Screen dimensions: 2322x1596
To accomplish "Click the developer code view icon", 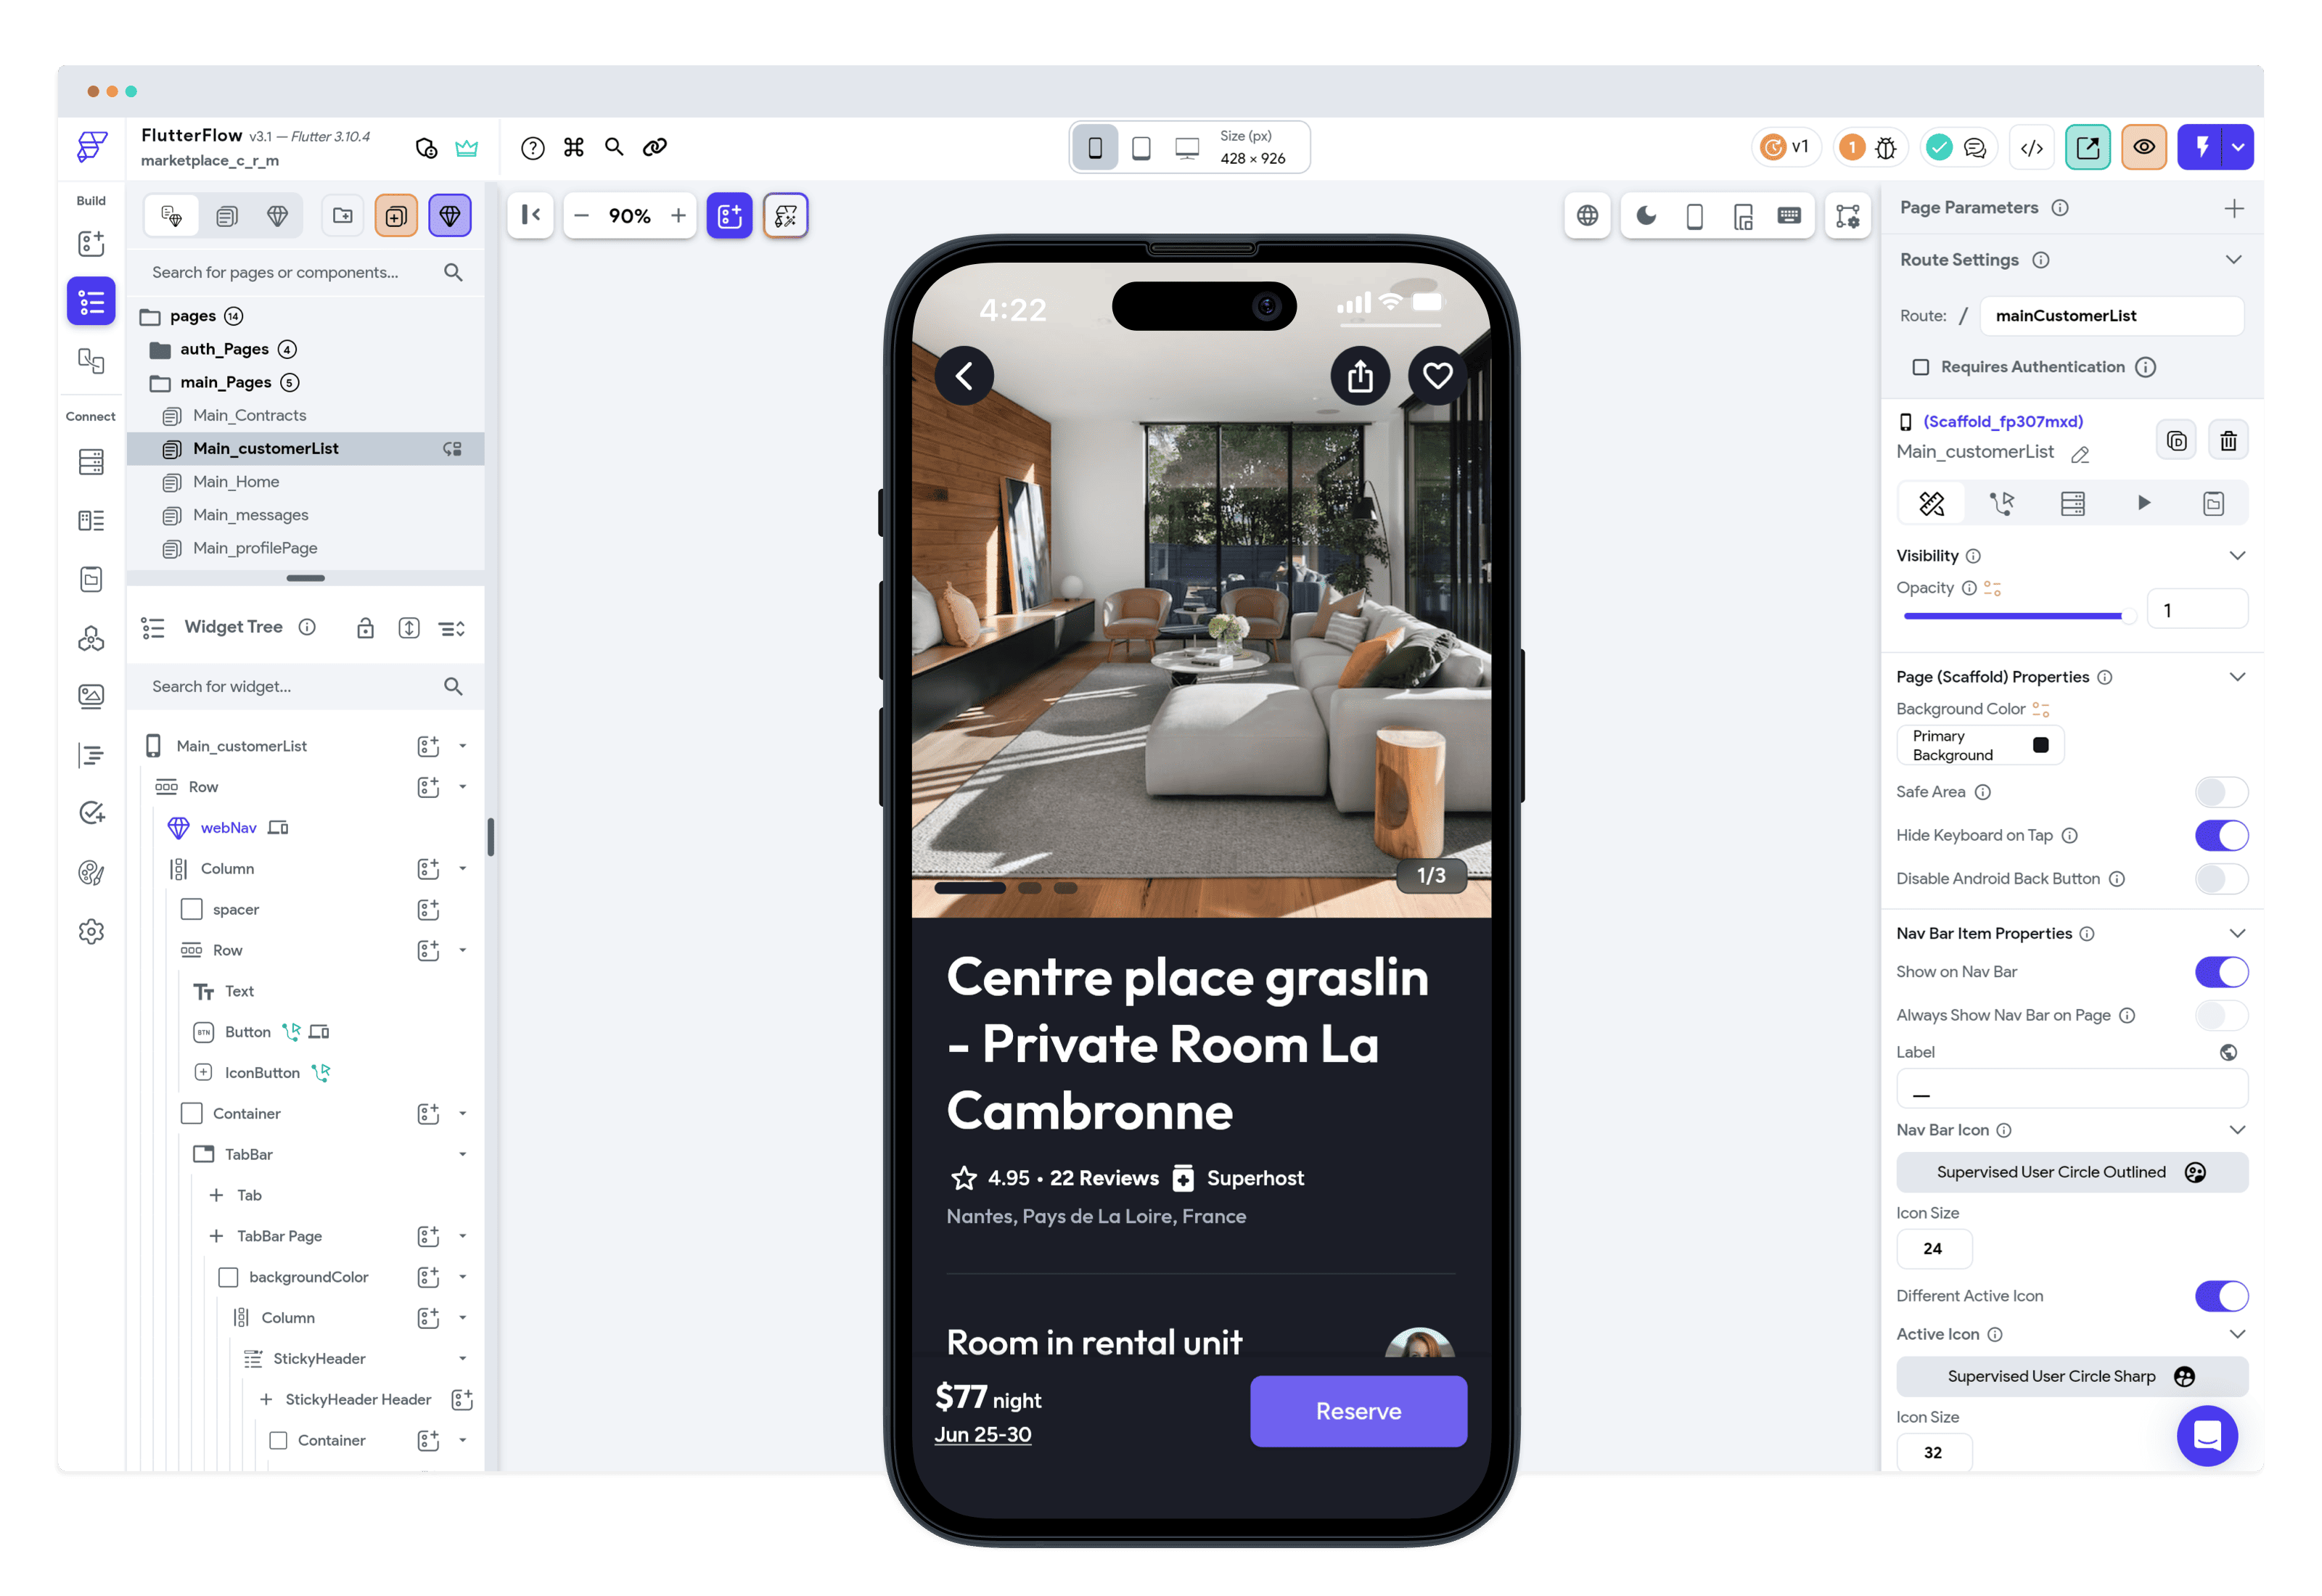I will coord(2031,148).
